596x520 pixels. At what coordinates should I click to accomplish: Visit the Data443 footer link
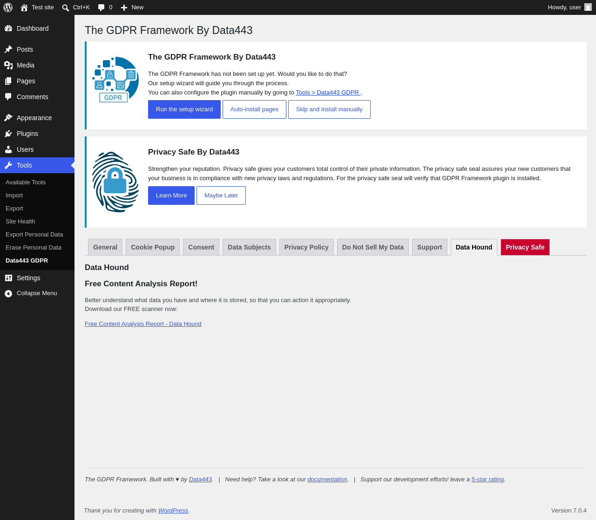coord(200,479)
